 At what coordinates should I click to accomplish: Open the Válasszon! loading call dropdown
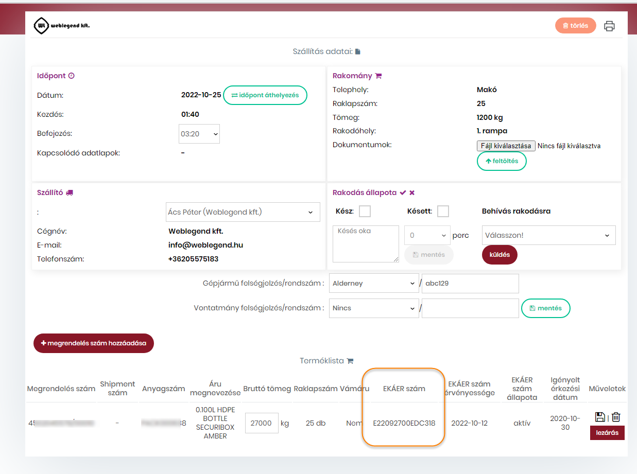(548, 235)
